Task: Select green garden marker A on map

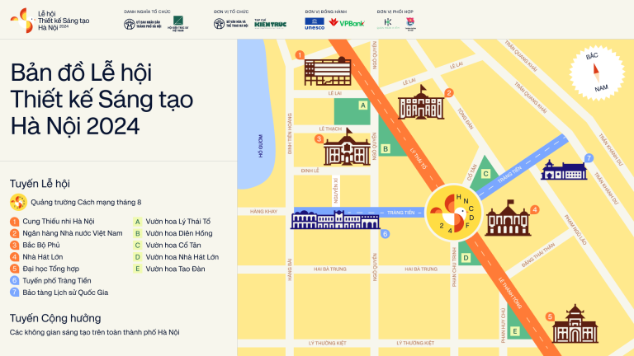Action: [x=362, y=105]
